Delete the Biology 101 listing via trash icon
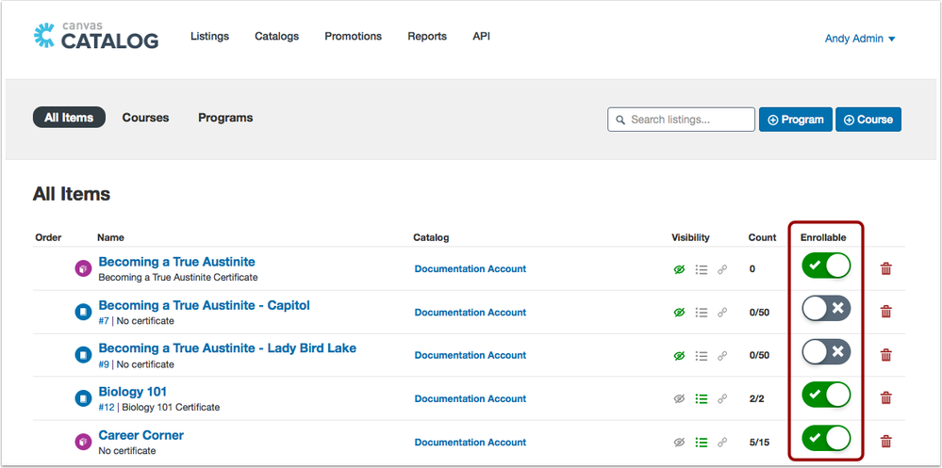The image size is (942, 468). [x=885, y=398]
